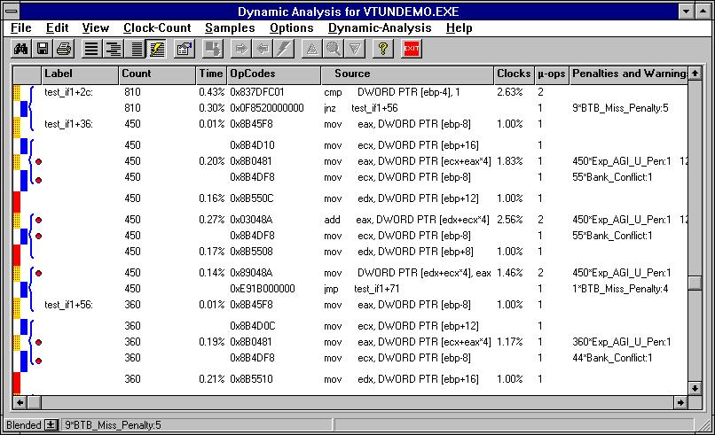
Task: Click the magnifier zoom toolbar icon
Action: point(334,49)
